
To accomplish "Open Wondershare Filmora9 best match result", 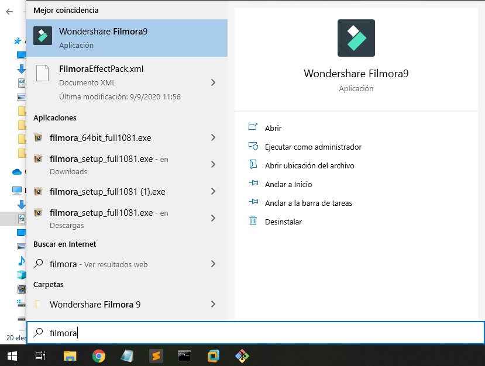I will pyautogui.click(x=127, y=38).
